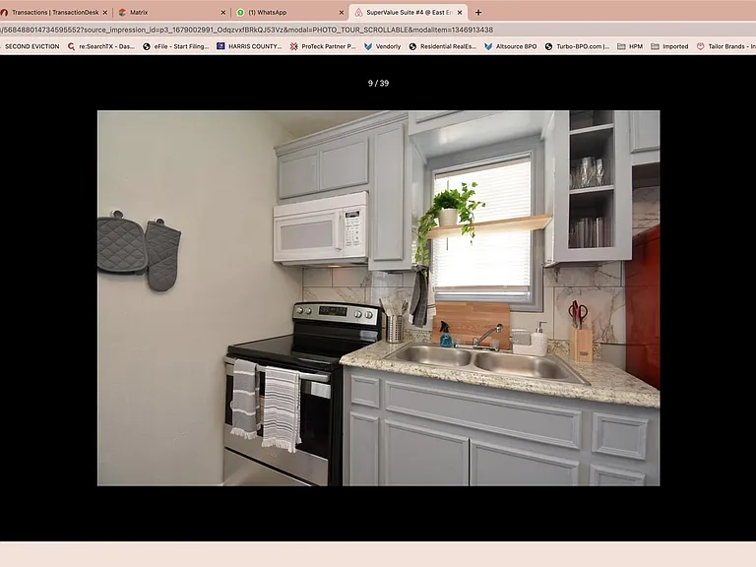756x567 pixels.
Task: Open the Altsource BPO bookmark icon
Action: (488, 47)
